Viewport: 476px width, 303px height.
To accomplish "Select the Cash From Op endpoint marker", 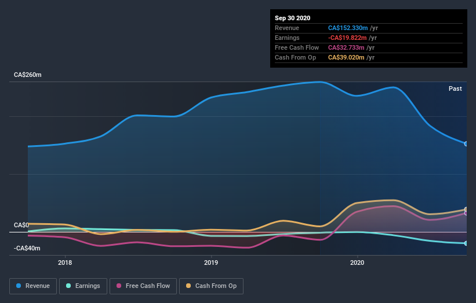I will tap(466, 209).
